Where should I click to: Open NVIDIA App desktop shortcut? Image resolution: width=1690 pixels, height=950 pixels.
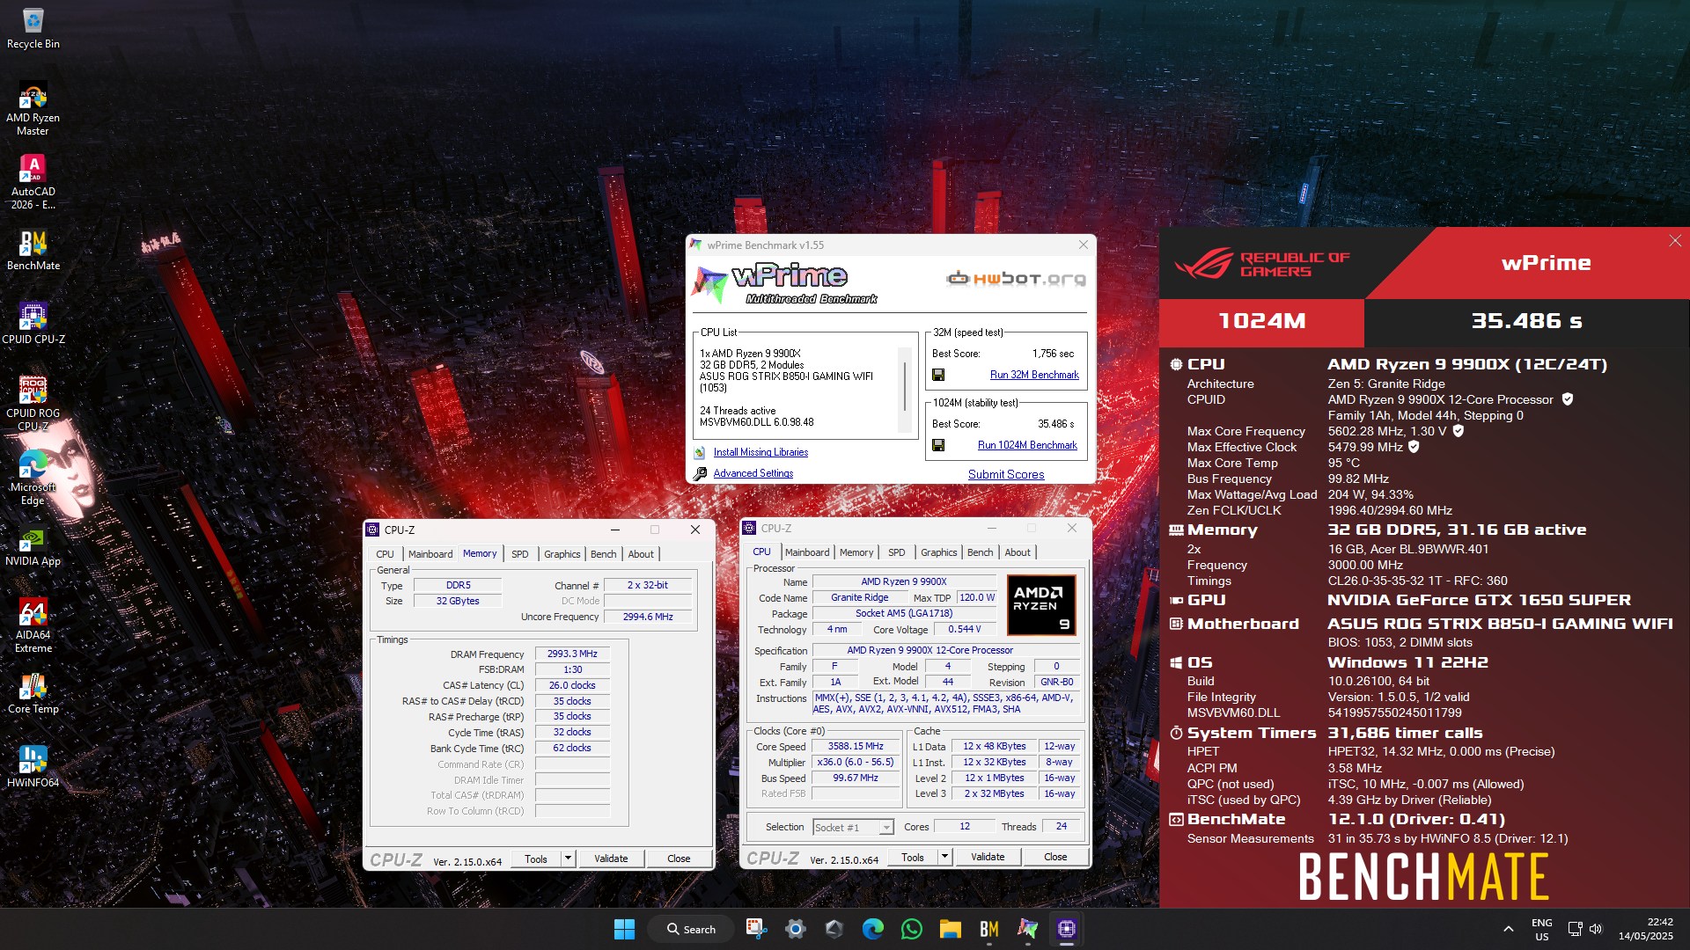pyautogui.click(x=33, y=547)
